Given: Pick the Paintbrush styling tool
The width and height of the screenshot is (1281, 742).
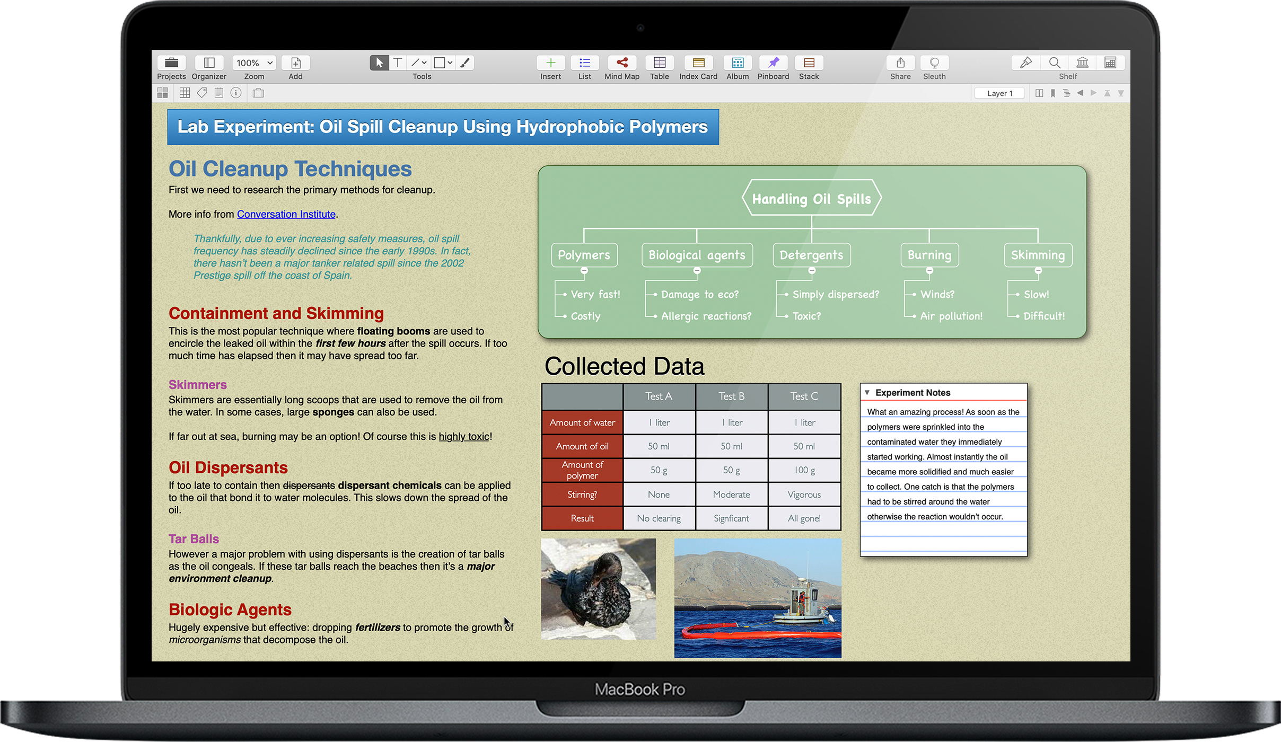Looking at the screenshot, I should 465,63.
